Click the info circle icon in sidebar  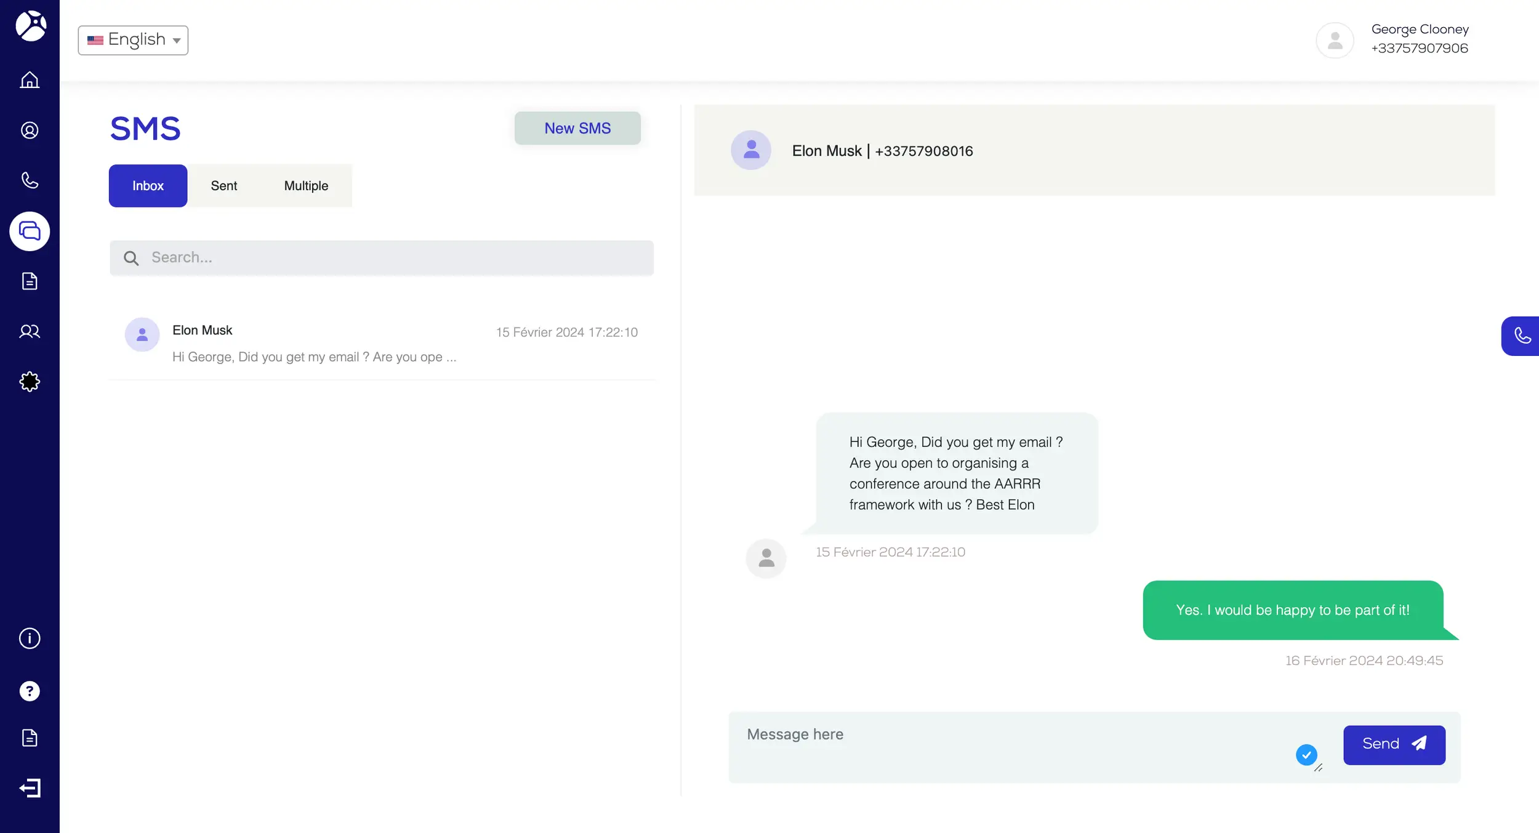pyautogui.click(x=30, y=638)
